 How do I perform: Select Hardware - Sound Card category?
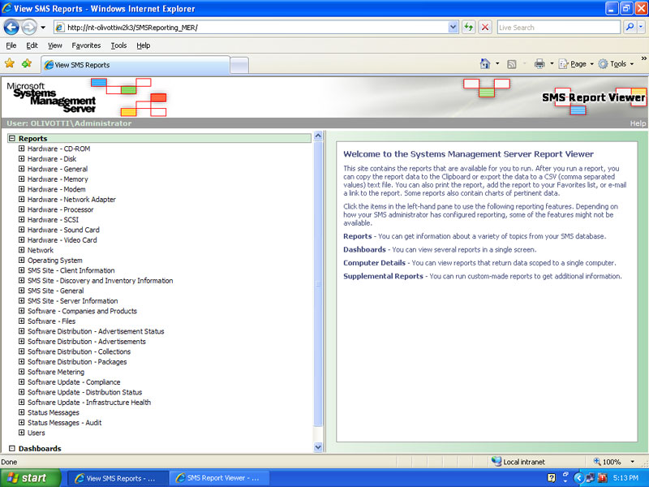tap(63, 230)
